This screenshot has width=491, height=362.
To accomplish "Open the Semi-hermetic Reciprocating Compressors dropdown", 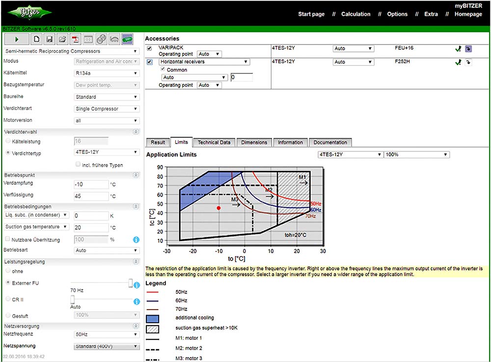I will point(71,51).
